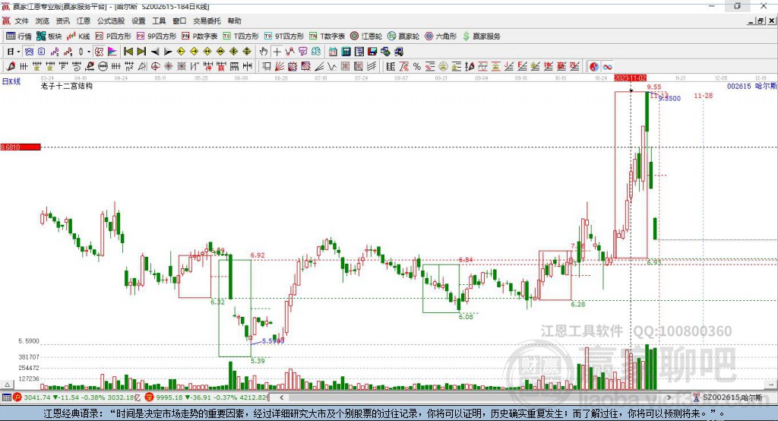Click the status bar grid icon at far left
The width and height of the screenshot is (778, 421).
click(6, 397)
